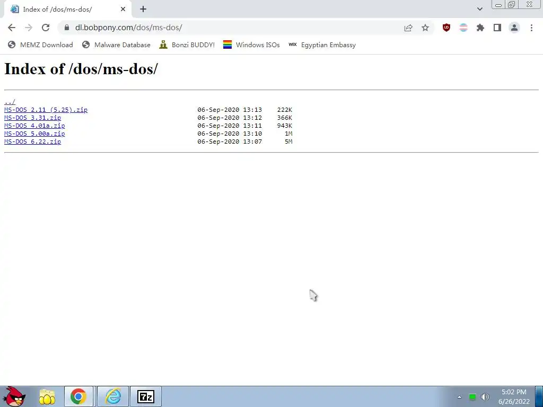This screenshot has width=543, height=407.
Task: Open the Windows ISOs bookmark
Action: click(x=251, y=45)
